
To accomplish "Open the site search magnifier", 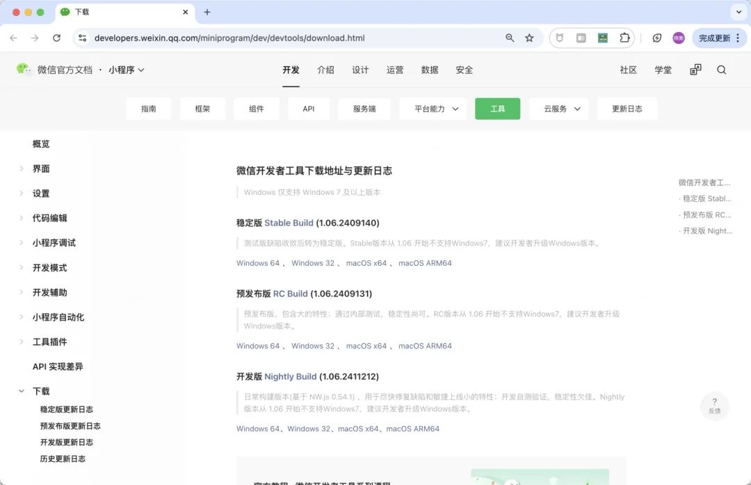I will [721, 70].
